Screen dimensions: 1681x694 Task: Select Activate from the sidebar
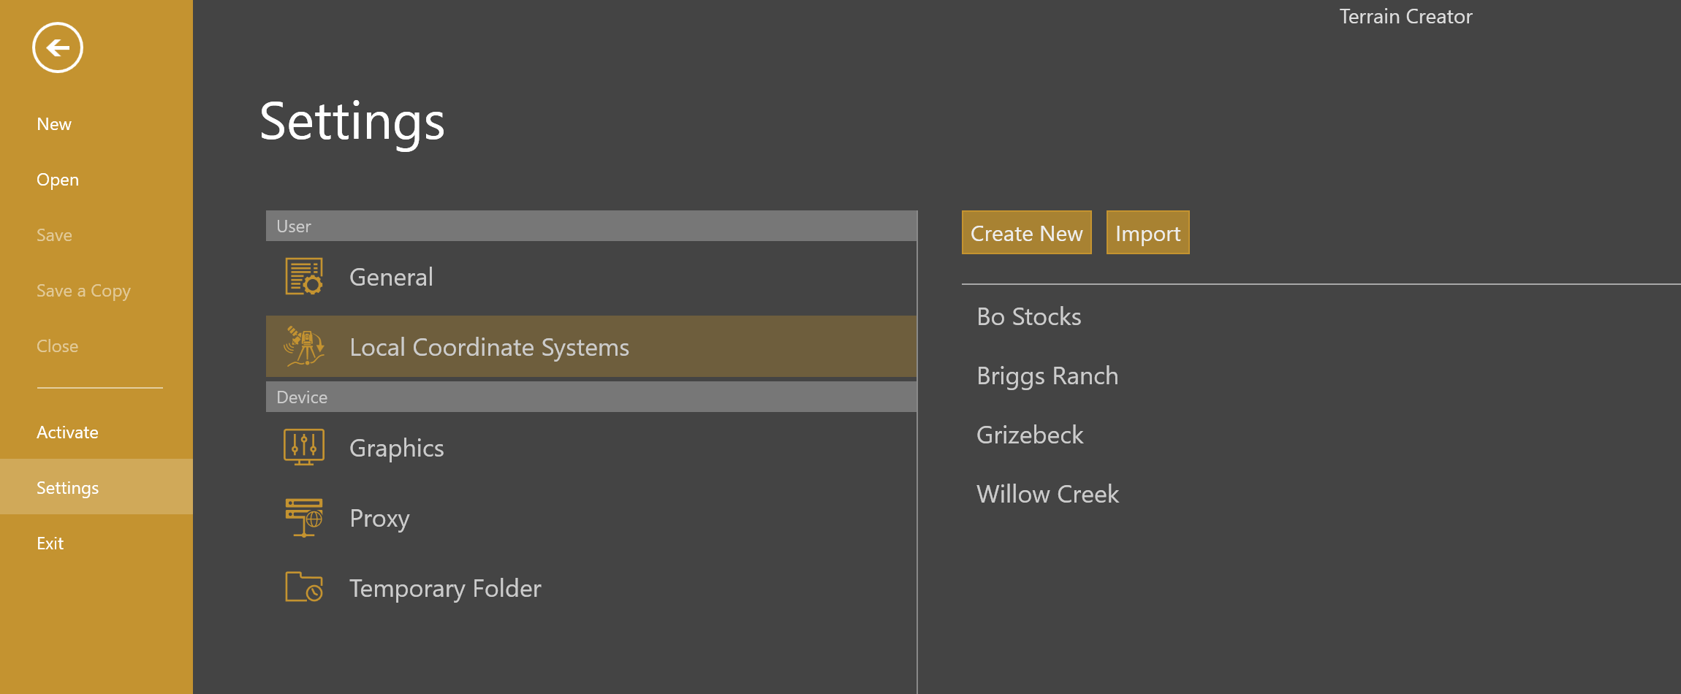pyautogui.click(x=67, y=432)
